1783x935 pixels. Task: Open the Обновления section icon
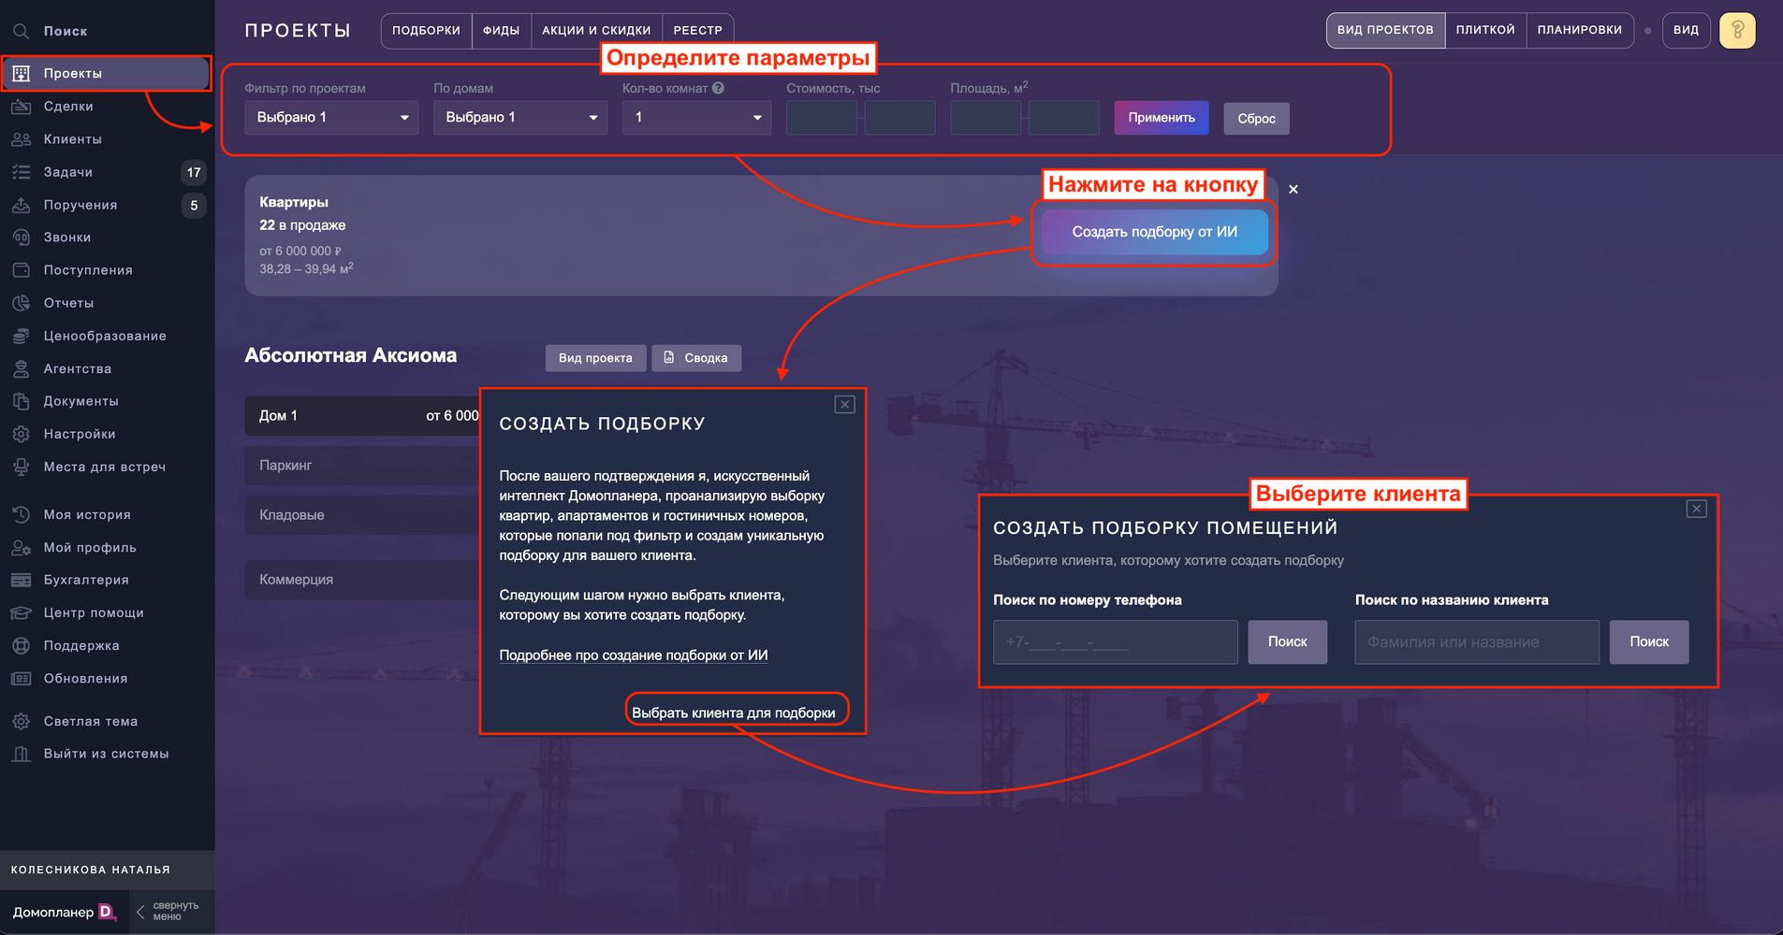point(21,678)
